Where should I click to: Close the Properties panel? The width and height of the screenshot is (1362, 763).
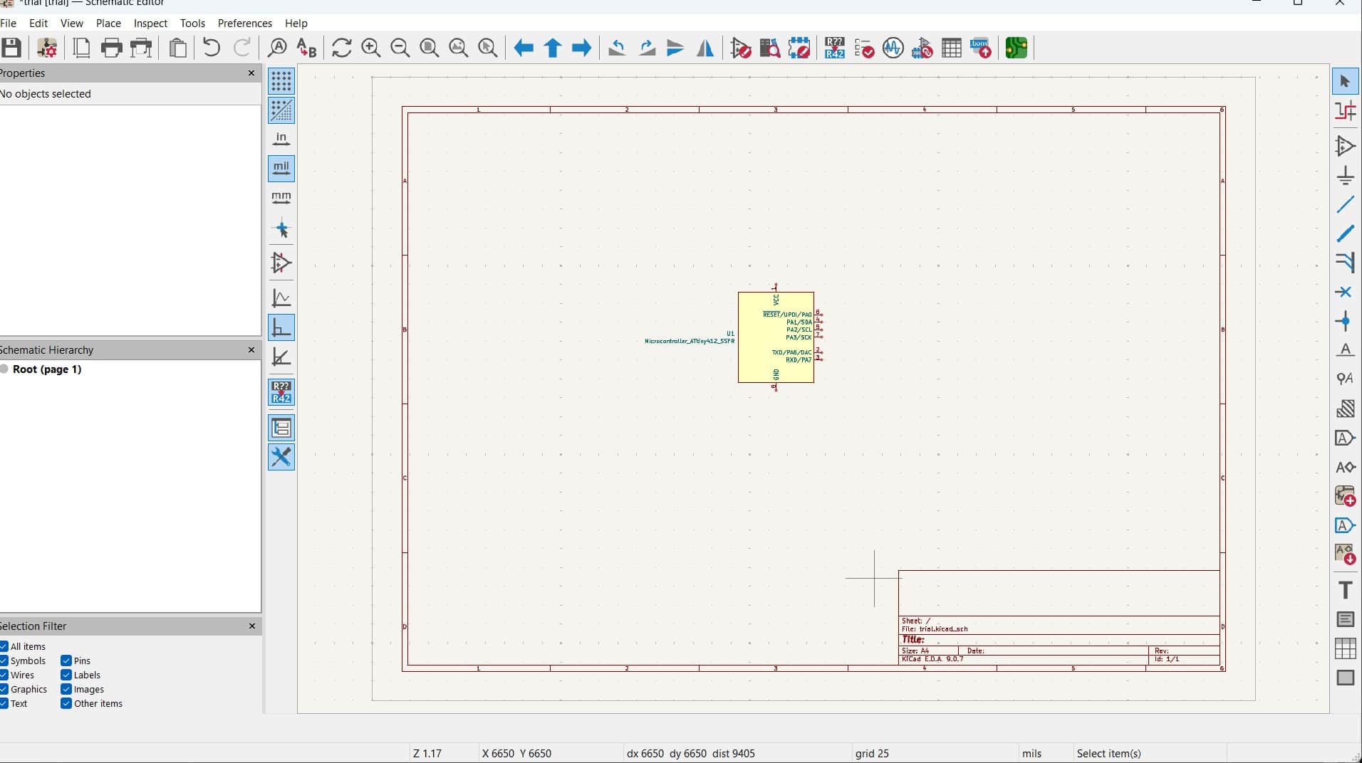click(x=251, y=73)
